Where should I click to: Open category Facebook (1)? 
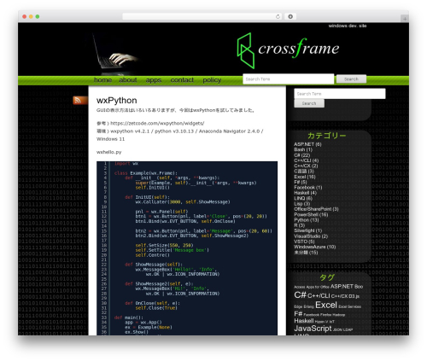click(x=308, y=188)
